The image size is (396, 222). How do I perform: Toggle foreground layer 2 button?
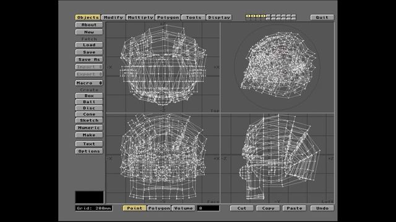(x=253, y=16)
